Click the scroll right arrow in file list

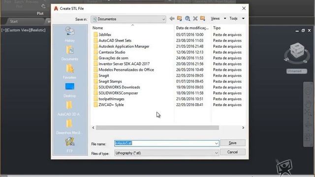243,128
